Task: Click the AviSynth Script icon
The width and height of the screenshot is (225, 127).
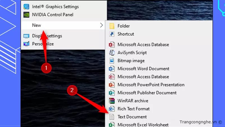Action: pyautogui.click(x=112, y=52)
